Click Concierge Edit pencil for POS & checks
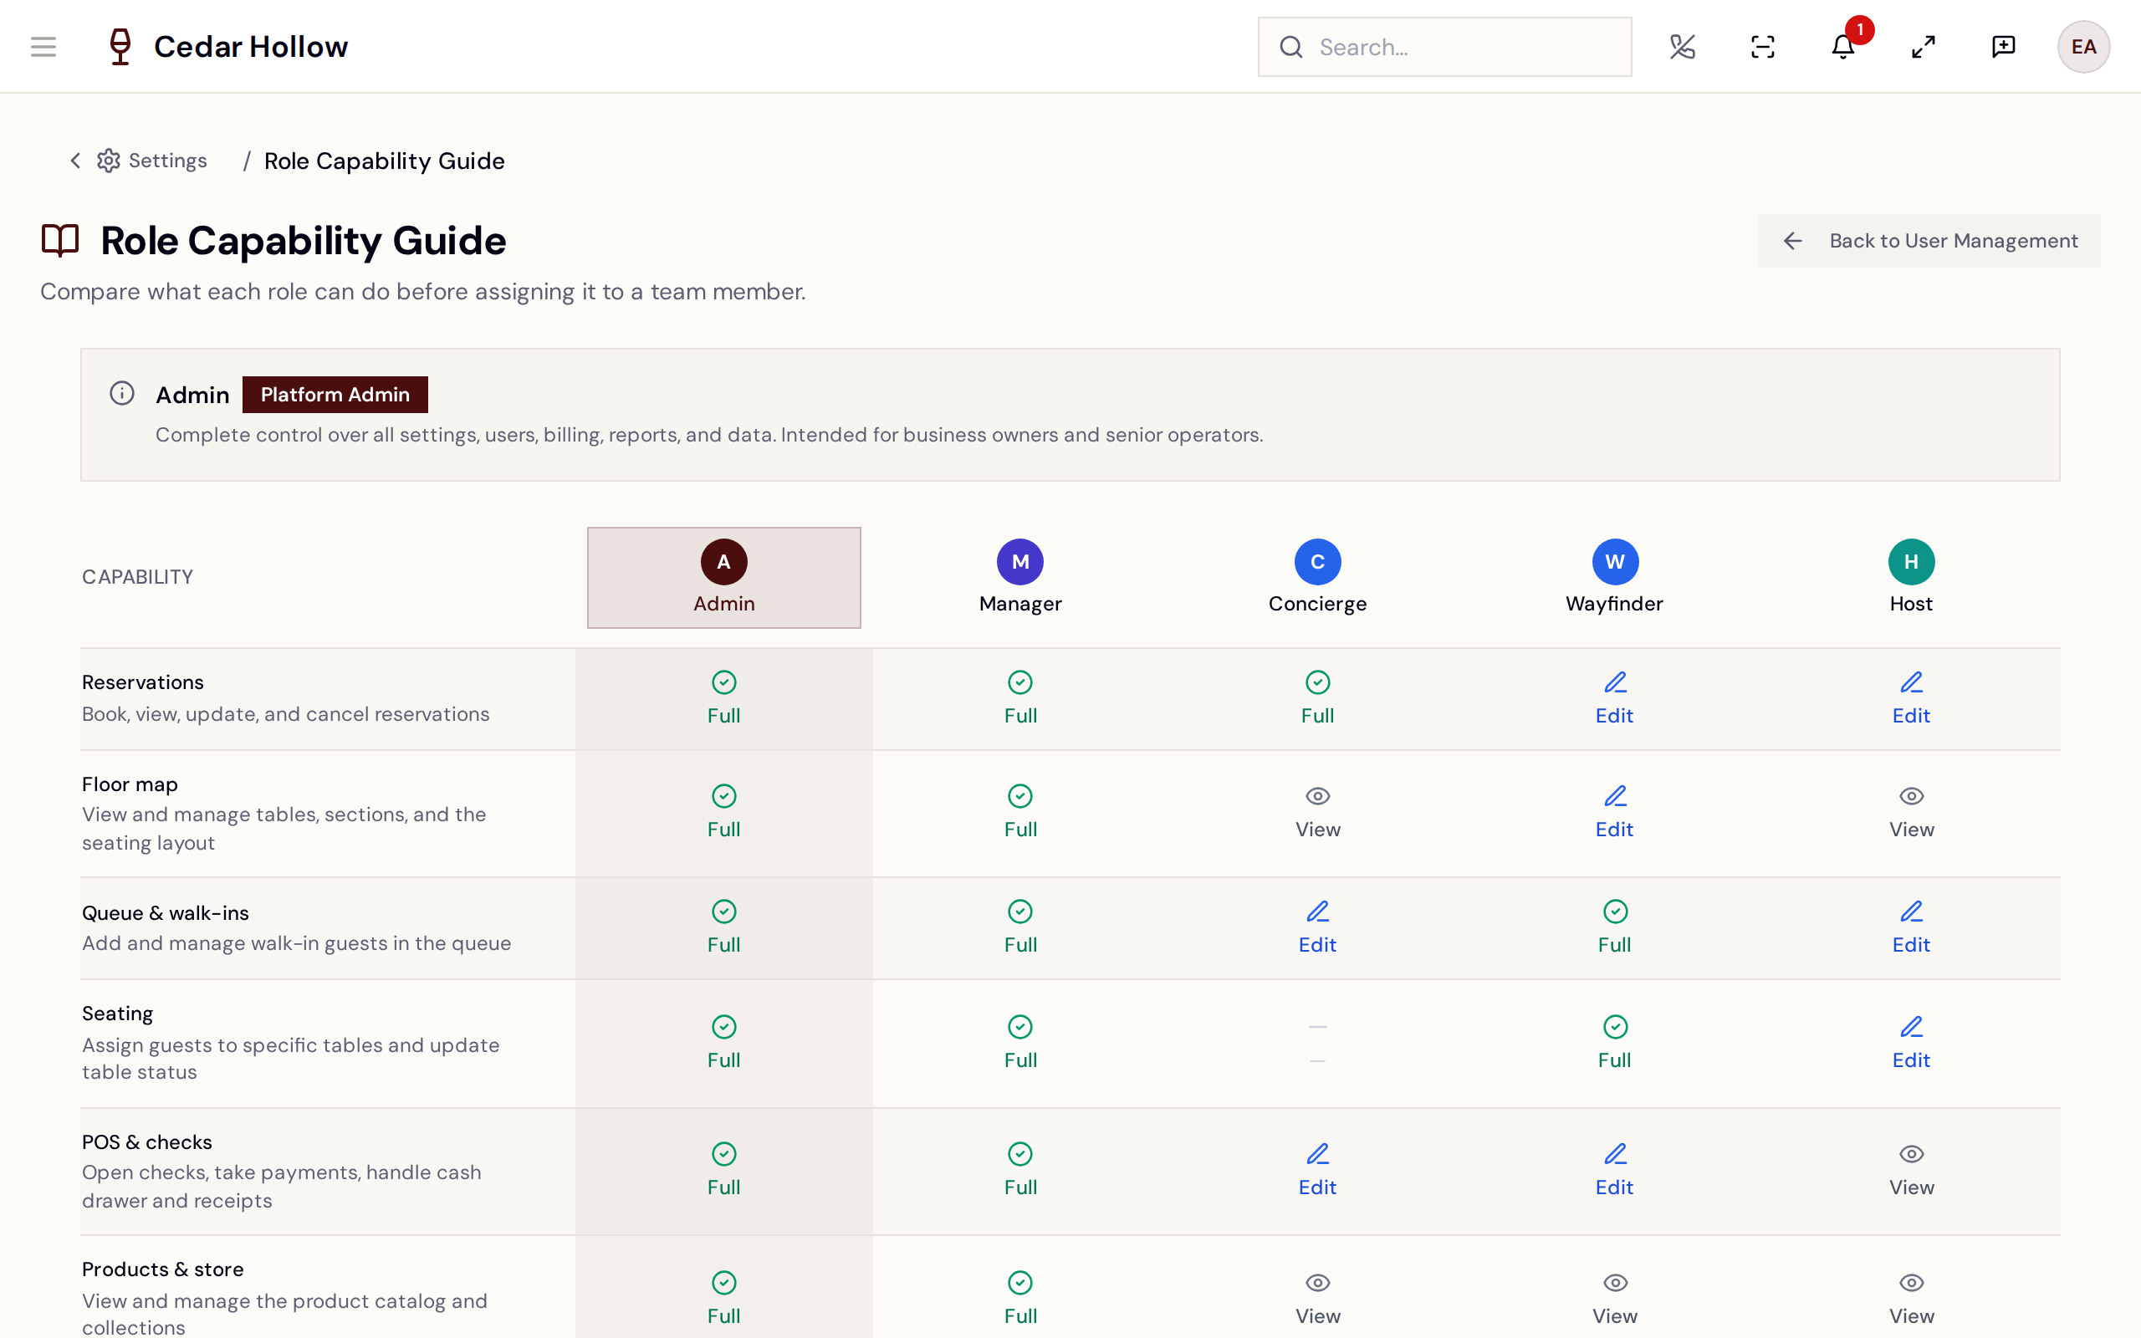The width and height of the screenshot is (2141, 1338). [1317, 1154]
